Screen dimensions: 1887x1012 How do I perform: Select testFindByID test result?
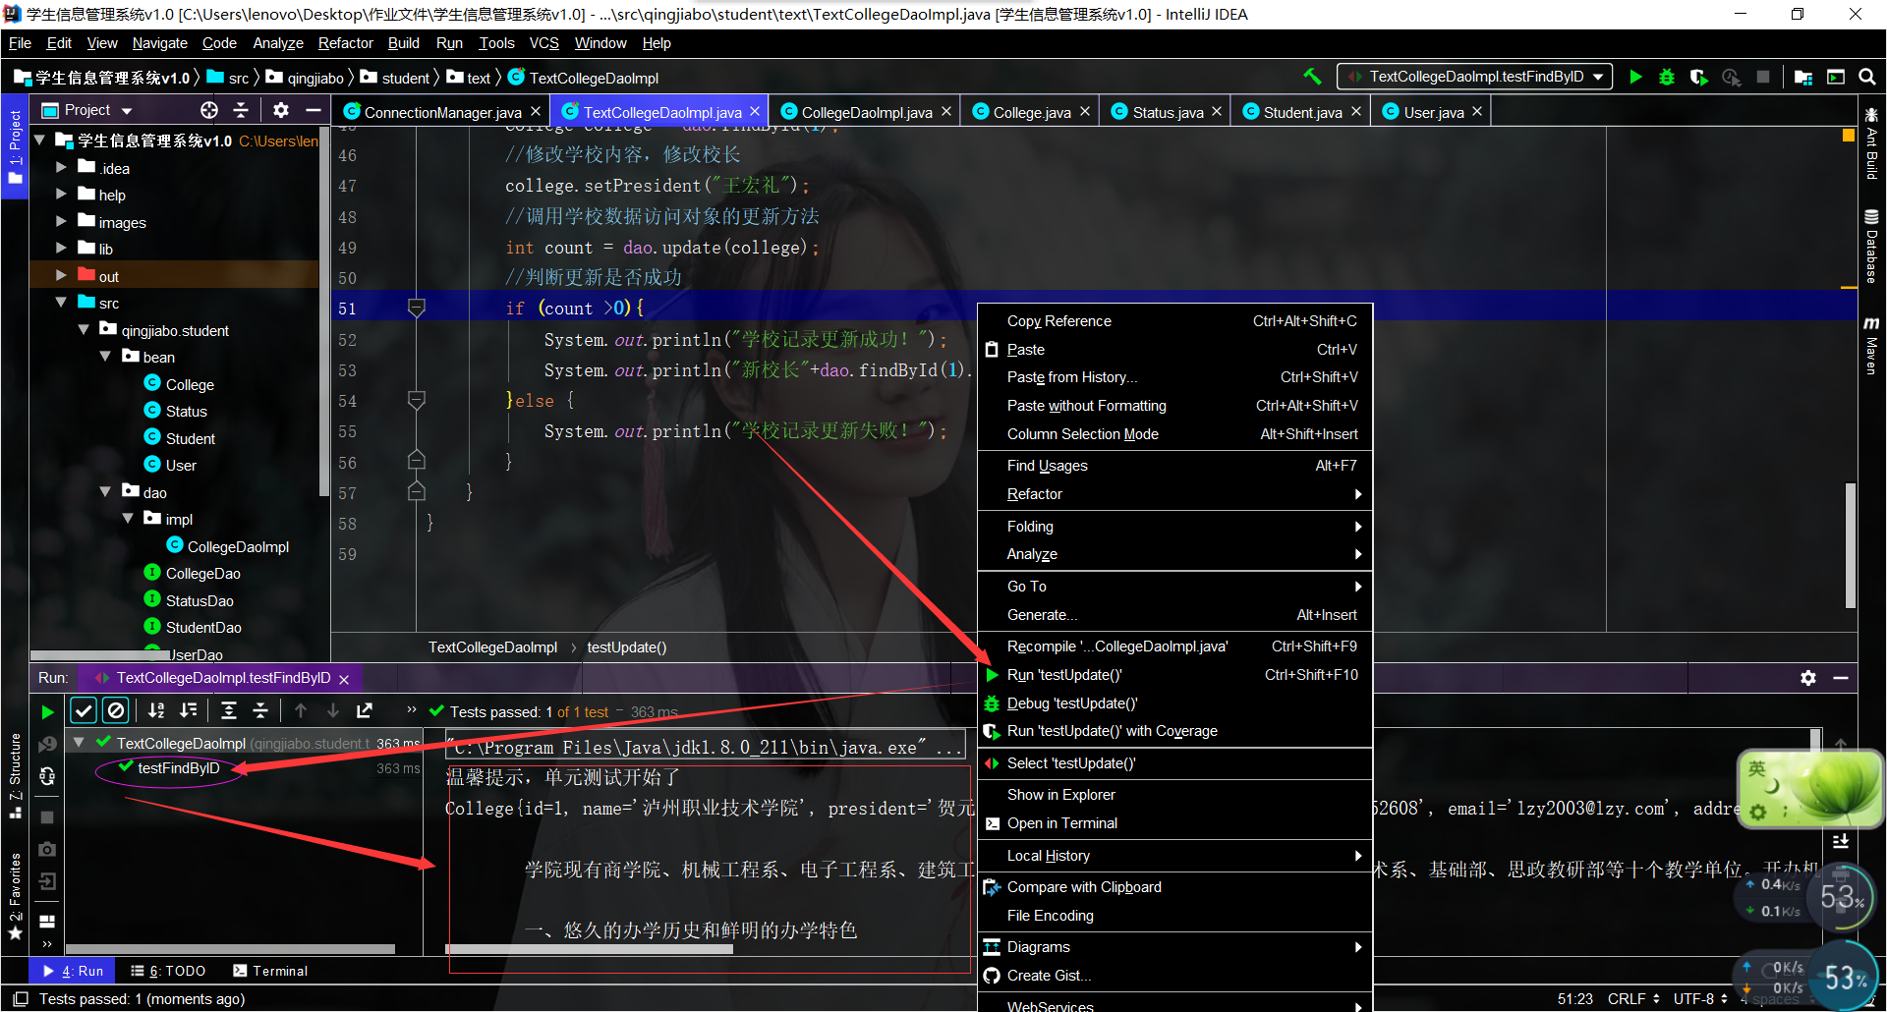(x=179, y=768)
